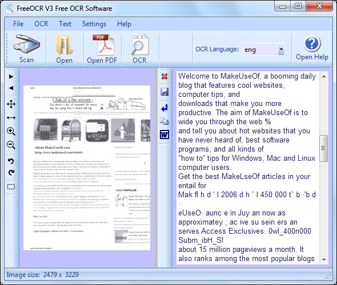Screen dimensions: 337x285
Task: Open the Help menu
Action: pyautogui.click(x=124, y=24)
